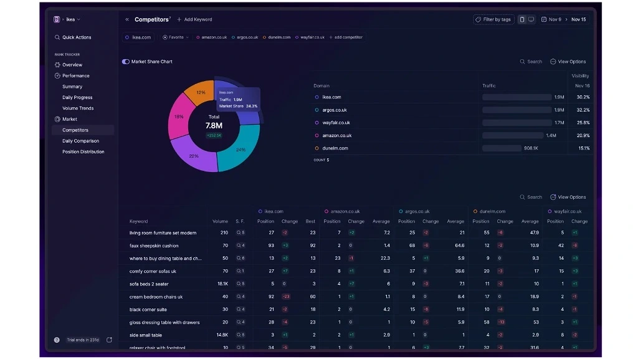Screen dimensions: 638x359
Task: Click the teal 24% donut segment
Action: tap(241, 149)
